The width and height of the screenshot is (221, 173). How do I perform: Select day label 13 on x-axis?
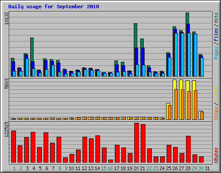point(91,168)
